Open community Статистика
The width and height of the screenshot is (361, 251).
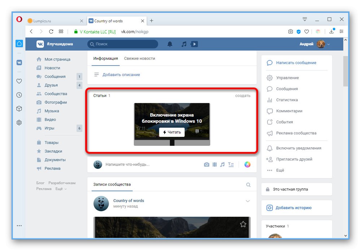(287, 100)
